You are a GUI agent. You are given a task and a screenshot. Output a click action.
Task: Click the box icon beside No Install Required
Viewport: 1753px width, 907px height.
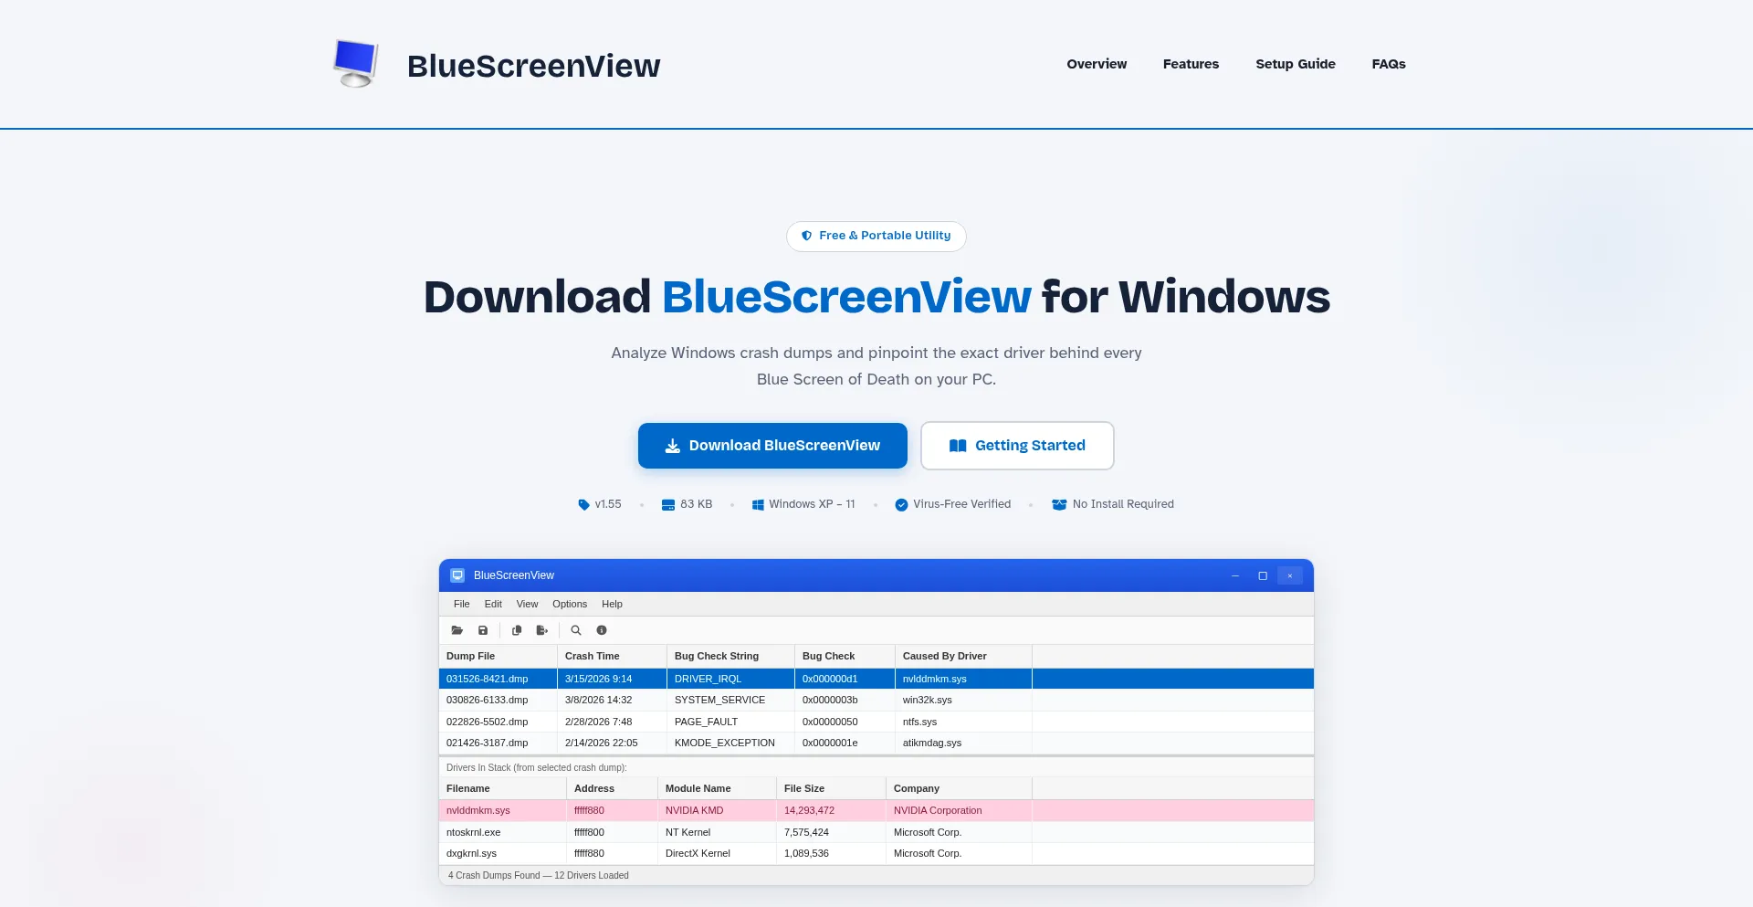point(1059,504)
